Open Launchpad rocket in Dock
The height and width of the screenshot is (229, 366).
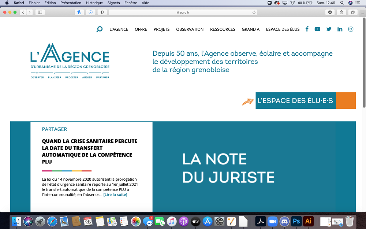(x=40, y=221)
